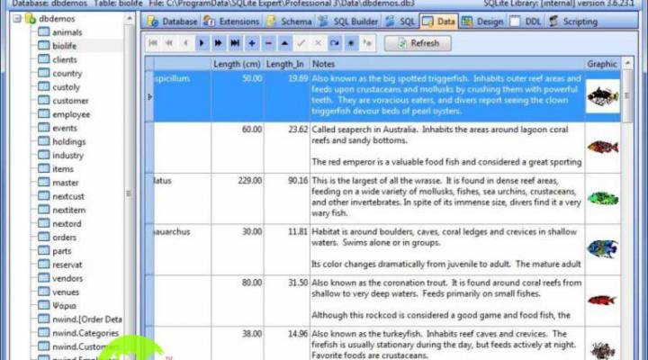Image resolution: width=648 pixels, height=360 pixels.
Task: Click the Edit record triangle icon
Action: click(x=284, y=42)
